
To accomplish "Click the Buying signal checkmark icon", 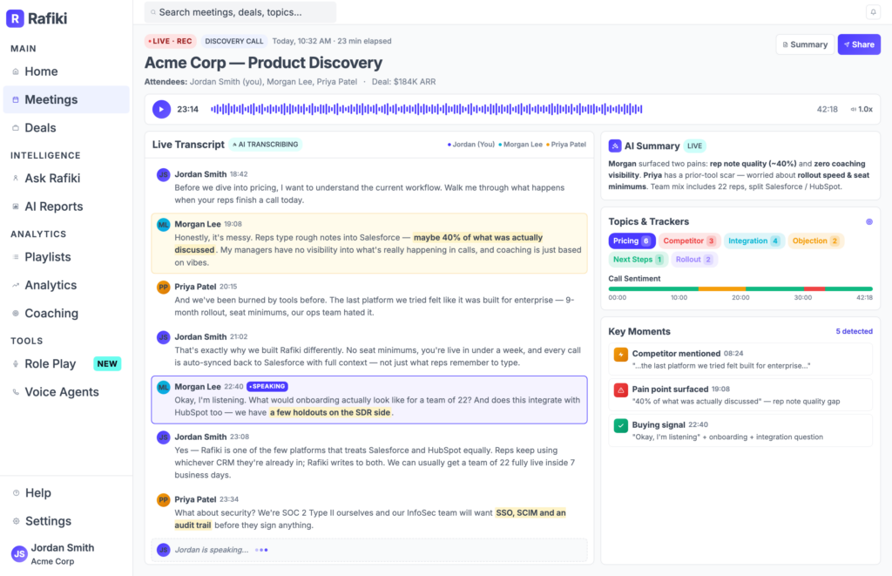I will tap(620, 425).
